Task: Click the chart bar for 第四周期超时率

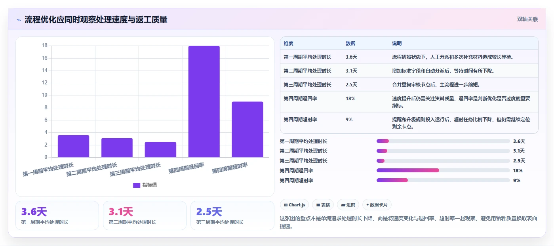Action: [247, 130]
